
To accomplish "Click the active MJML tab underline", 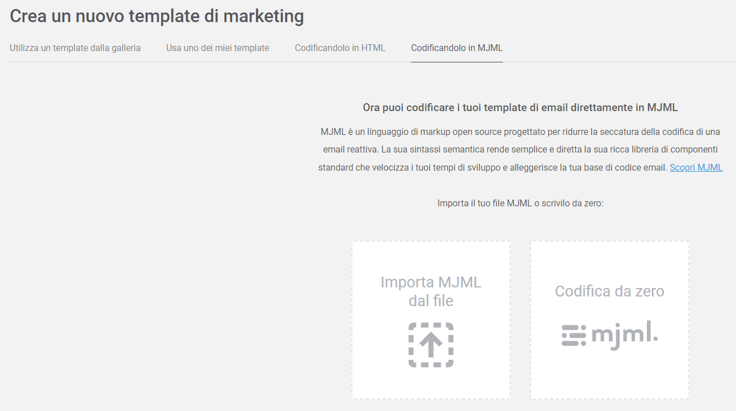I will coord(457,61).
